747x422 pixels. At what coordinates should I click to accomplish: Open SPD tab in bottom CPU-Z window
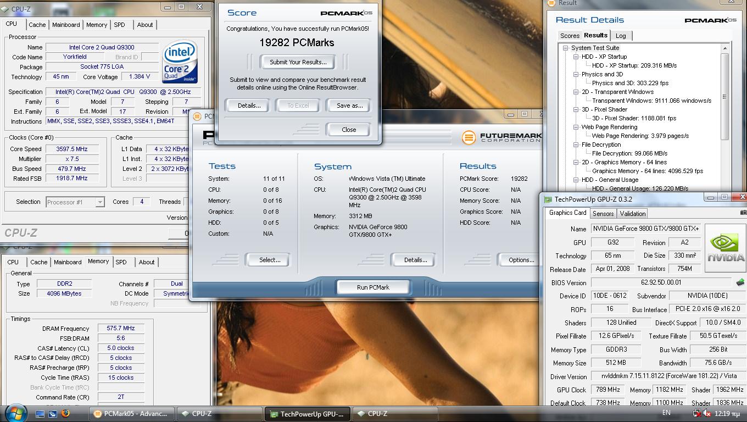coord(121,262)
